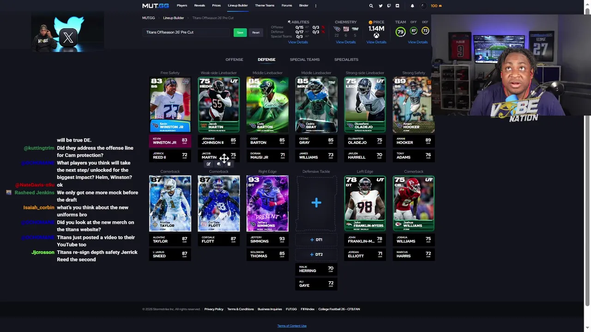Open the Reveals menu

pyautogui.click(x=199, y=6)
